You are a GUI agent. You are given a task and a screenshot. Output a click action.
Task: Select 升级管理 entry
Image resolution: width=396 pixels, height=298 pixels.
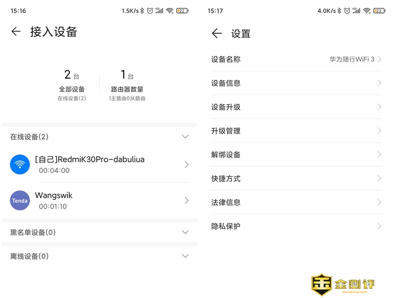296,131
